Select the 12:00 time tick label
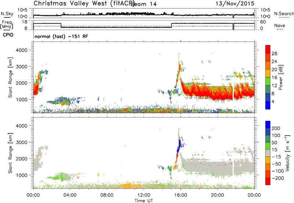 point(144,195)
